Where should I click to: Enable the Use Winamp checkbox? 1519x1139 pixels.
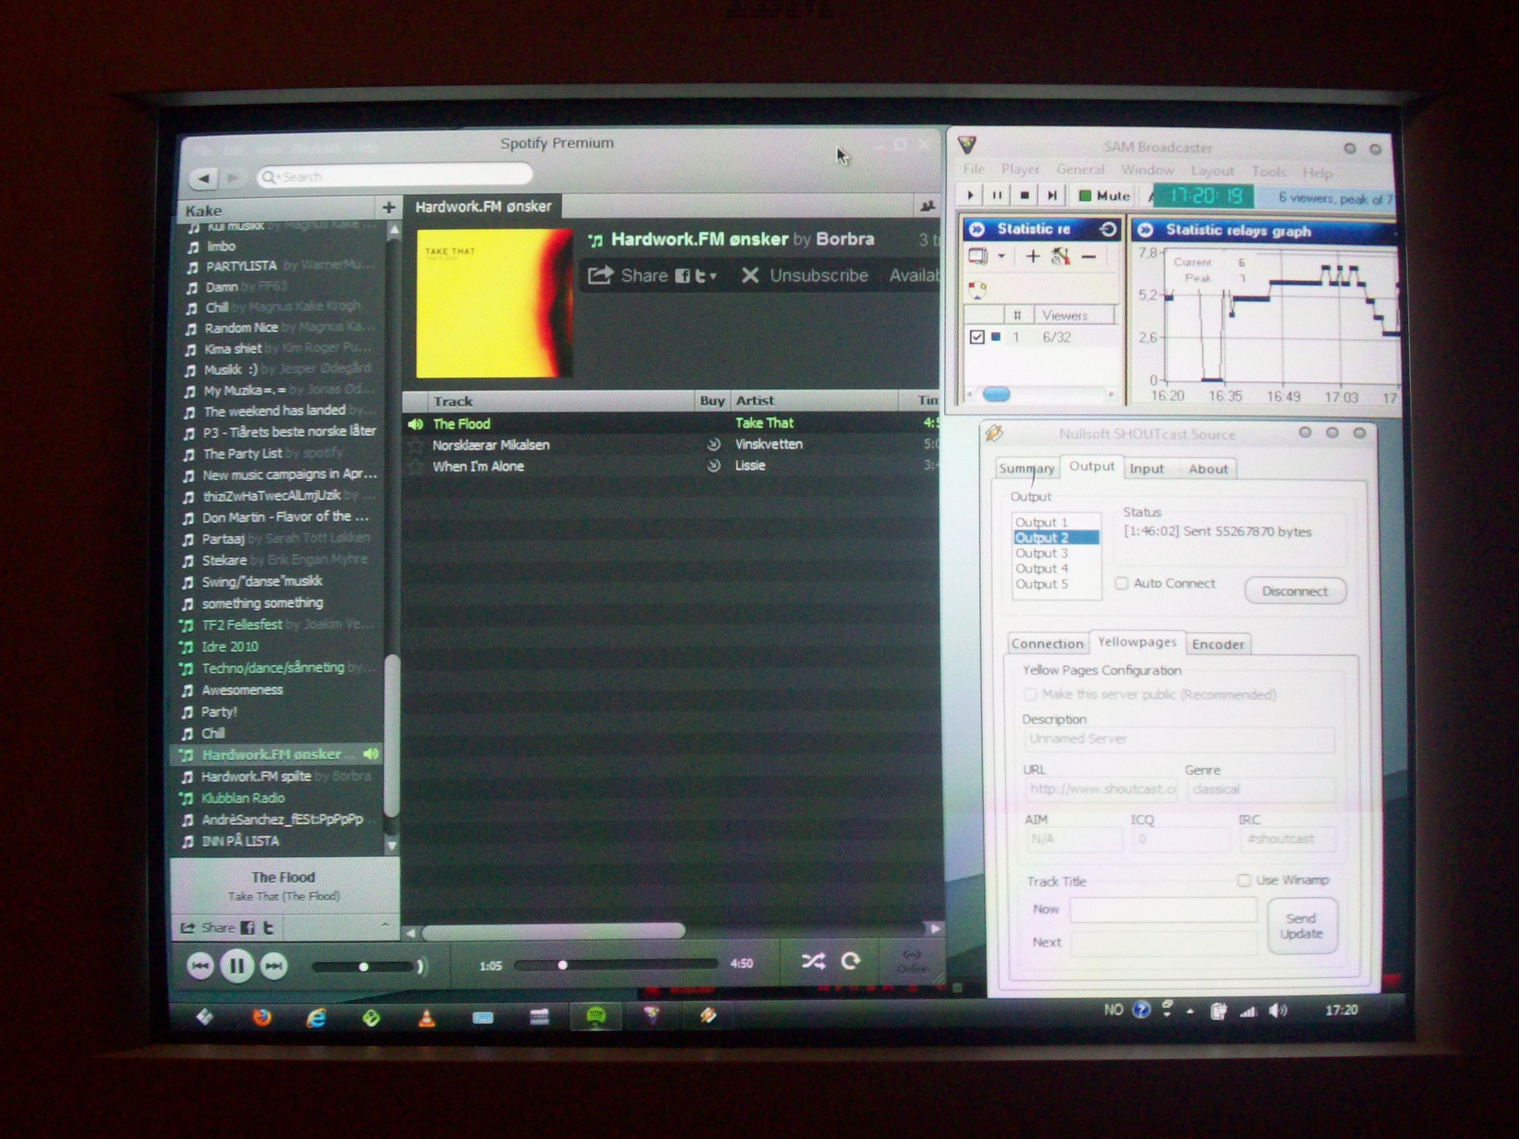pyautogui.click(x=1243, y=880)
